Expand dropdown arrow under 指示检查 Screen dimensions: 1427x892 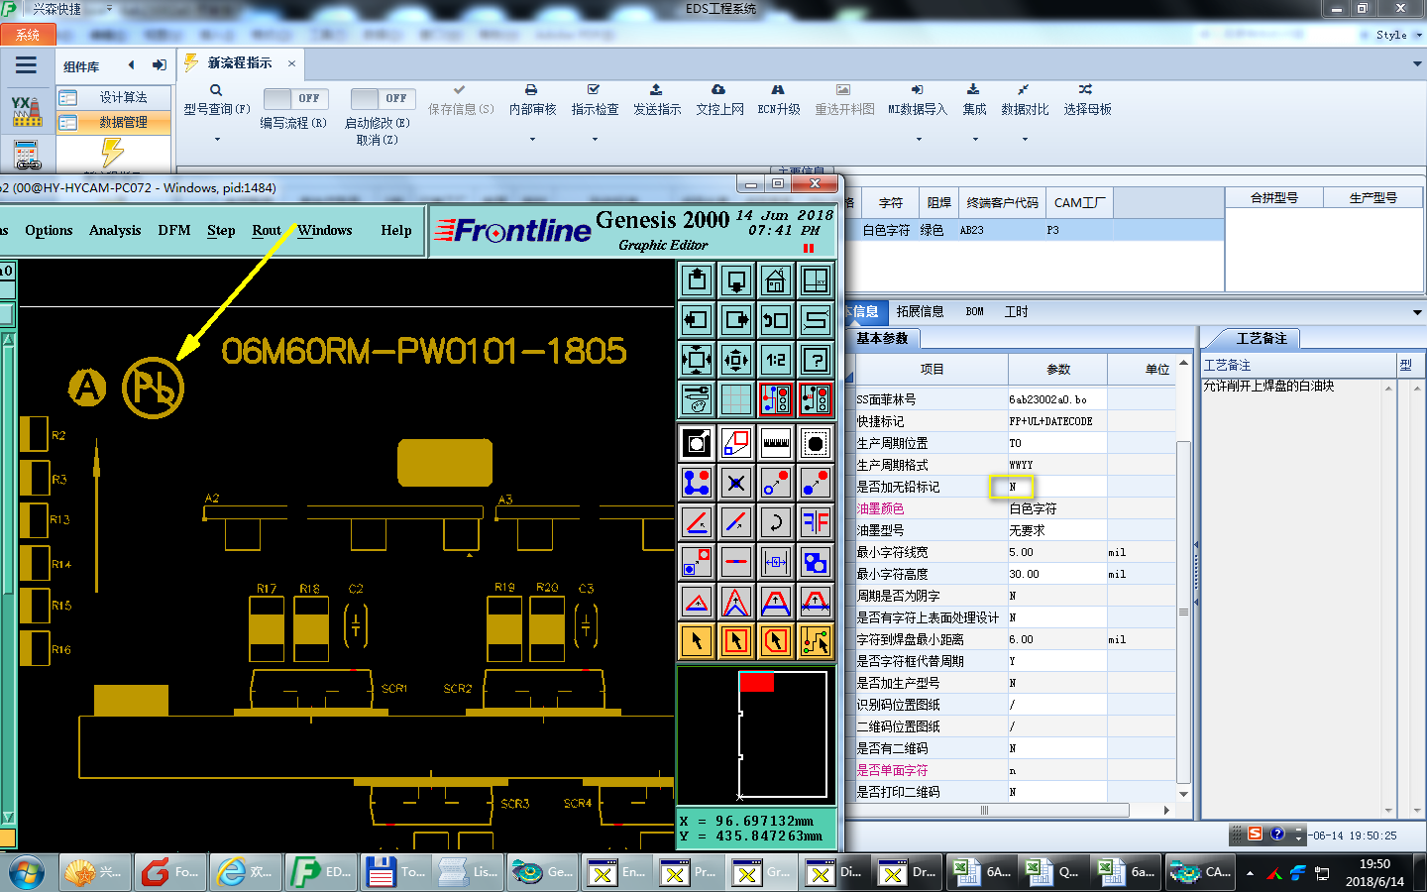pos(595,140)
